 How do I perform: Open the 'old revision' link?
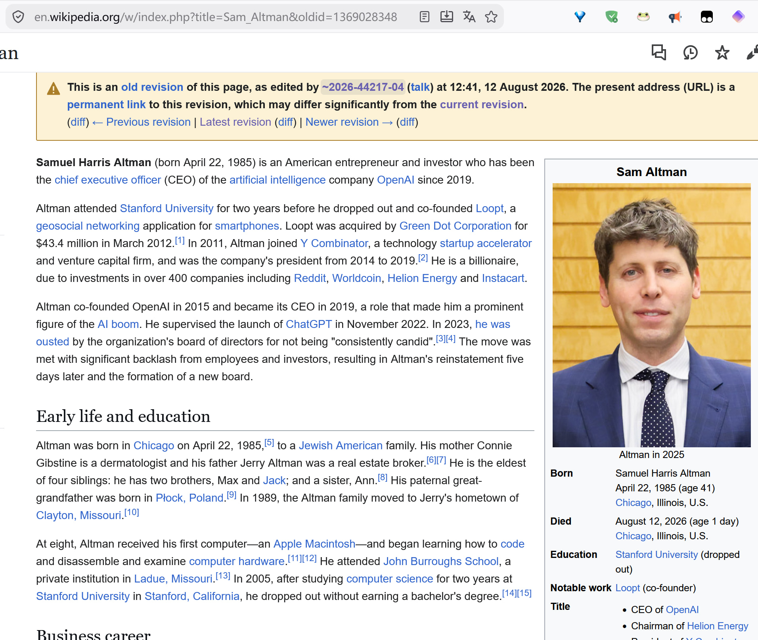(x=152, y=87)
